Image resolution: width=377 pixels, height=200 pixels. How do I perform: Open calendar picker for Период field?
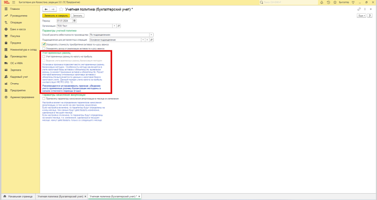74,20
